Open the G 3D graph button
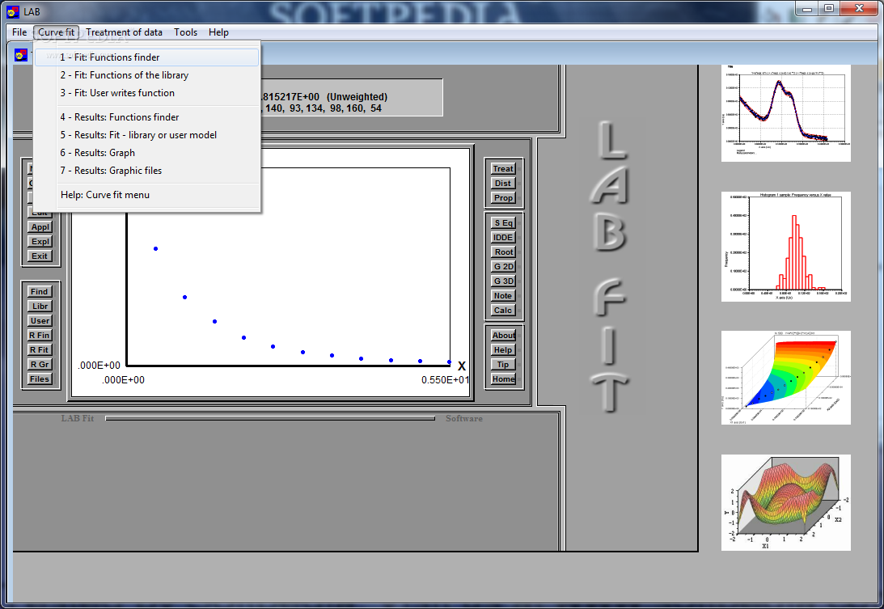 click(503, 281)
